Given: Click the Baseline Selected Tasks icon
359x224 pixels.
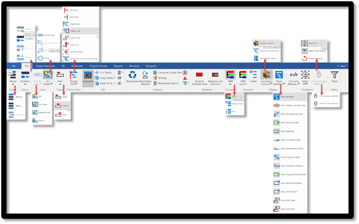Looking at the screenshot, I should point(199,75).
